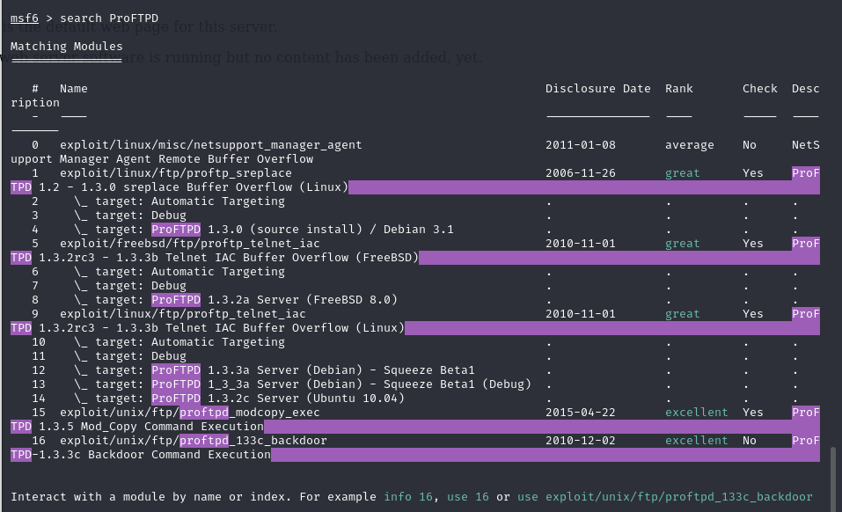Click the 'info 16' example command

click(408, 497)
